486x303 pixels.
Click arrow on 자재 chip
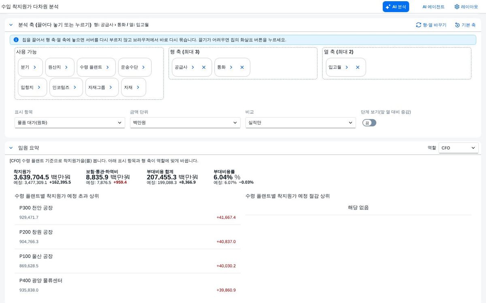tap(138, 87)
